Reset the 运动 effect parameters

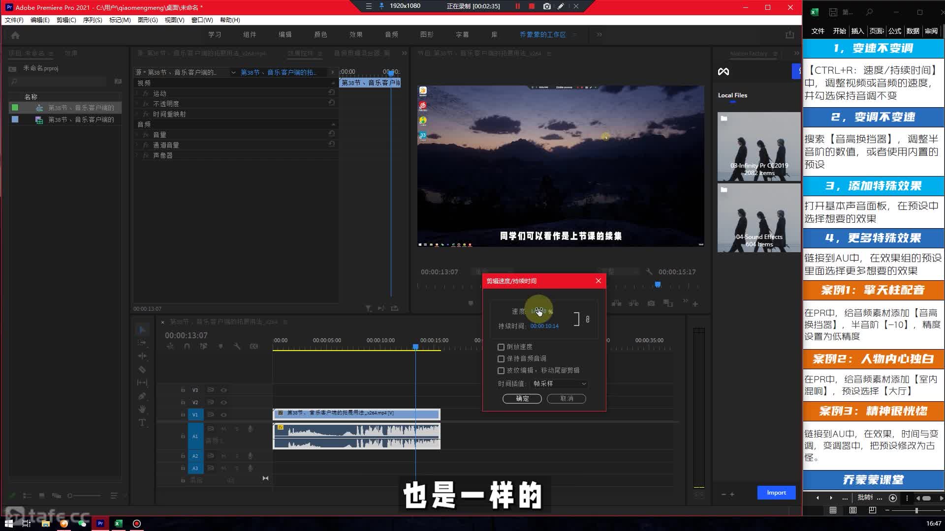pyautogui.click(x=332, y=92)
